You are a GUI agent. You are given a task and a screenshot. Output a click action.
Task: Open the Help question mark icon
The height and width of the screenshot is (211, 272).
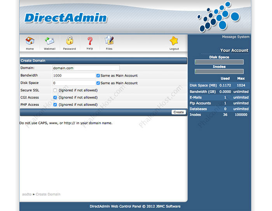[90, 41]
